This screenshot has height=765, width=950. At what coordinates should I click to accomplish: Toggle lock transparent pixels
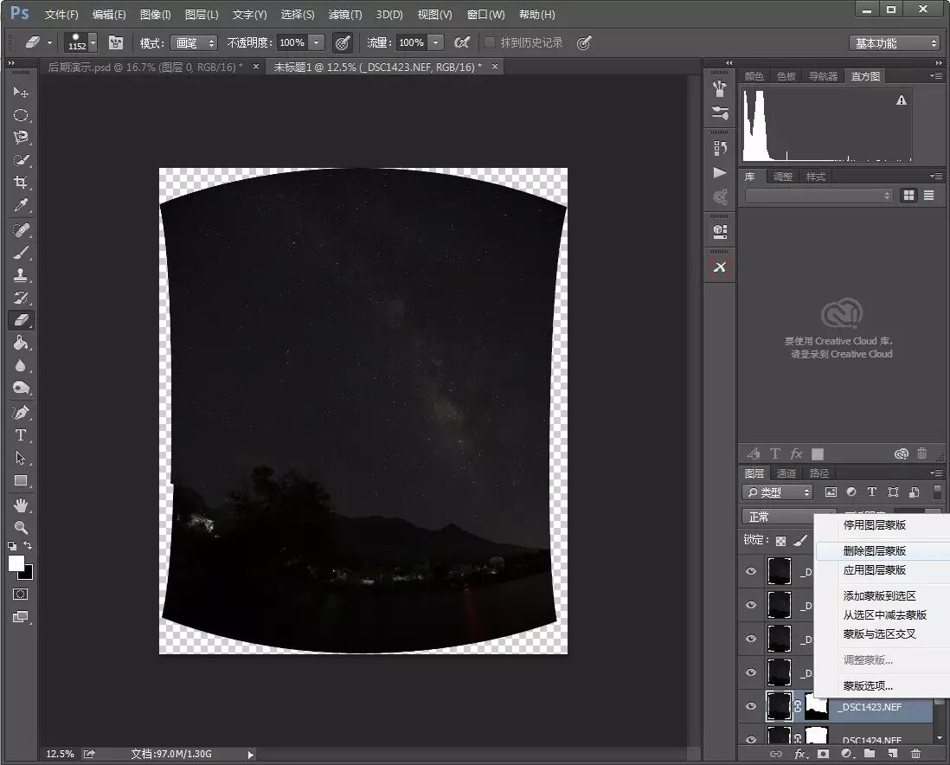tap(781, 541)
